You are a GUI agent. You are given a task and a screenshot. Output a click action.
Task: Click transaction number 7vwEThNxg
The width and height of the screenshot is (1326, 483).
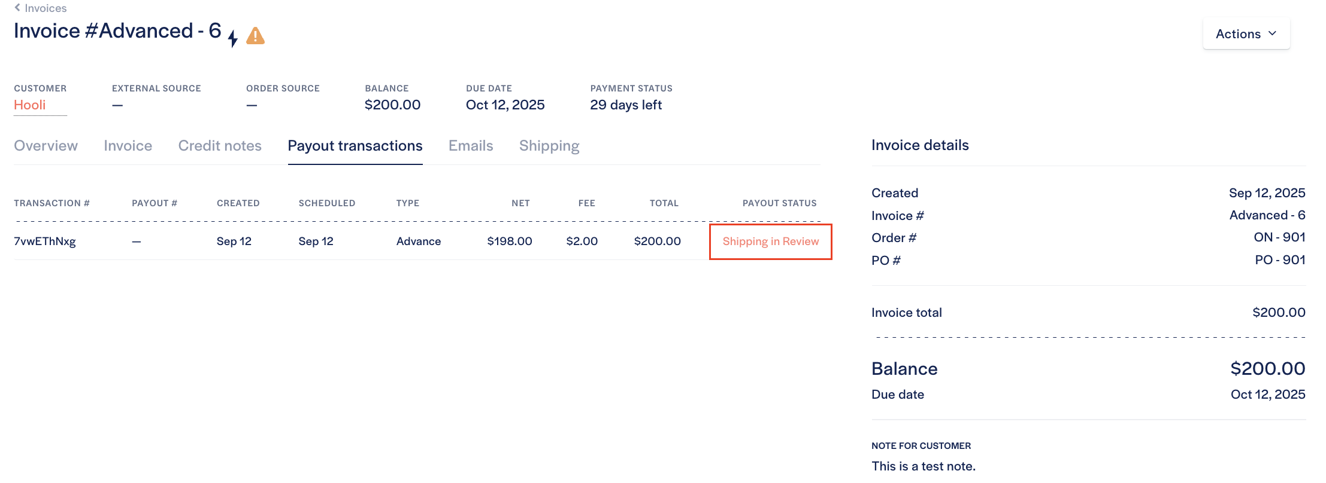point(45,241)
